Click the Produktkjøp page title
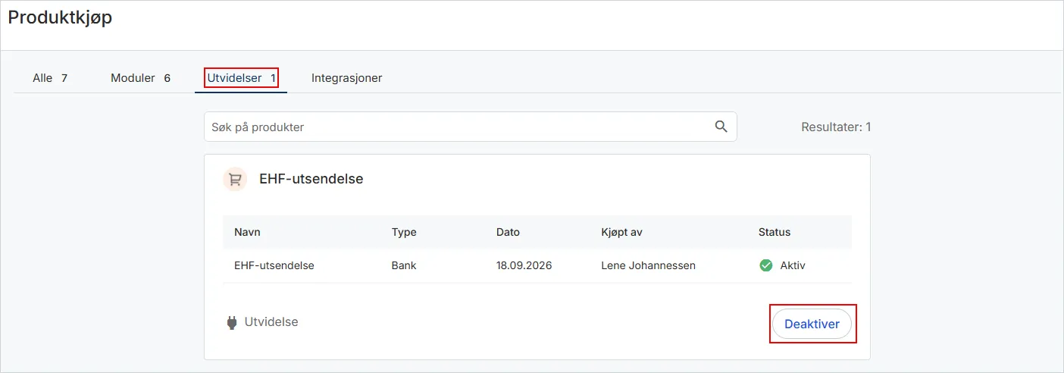Image resolution: width=1064 pixels, height=373 pixels. click(60, 18)
